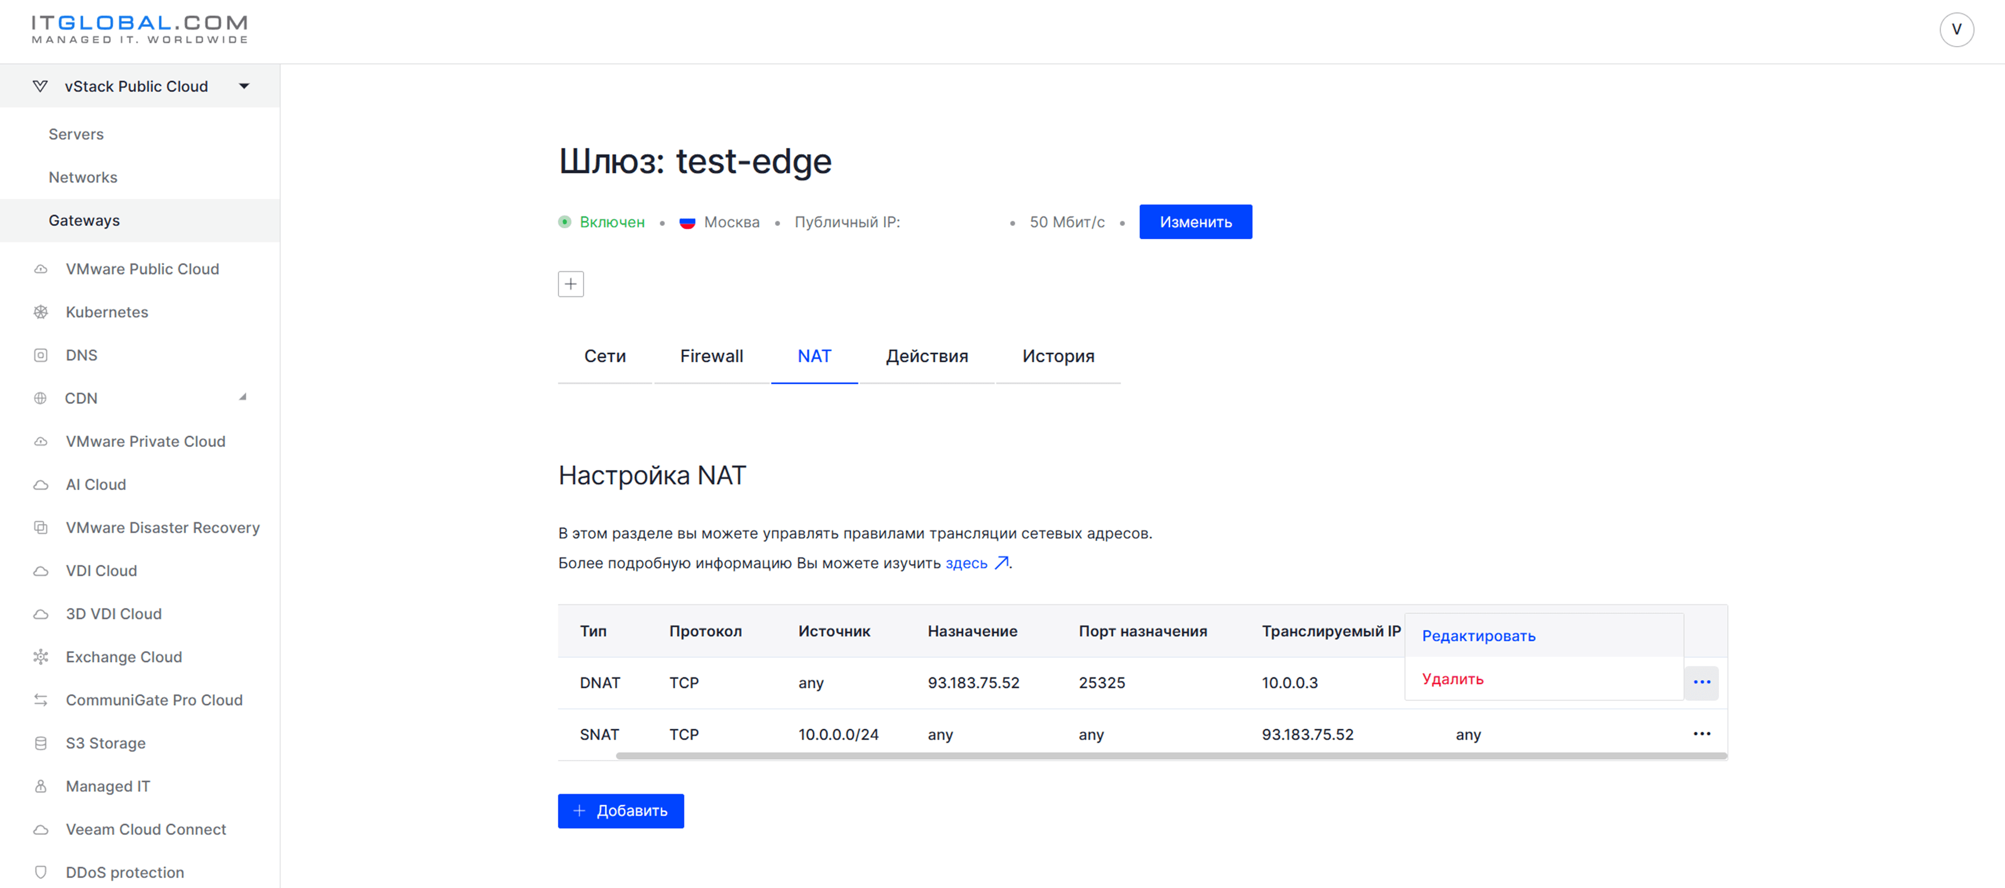
Task: Click the CommuniGate Pro Cloud arrows icon
Action: (40, 701)
